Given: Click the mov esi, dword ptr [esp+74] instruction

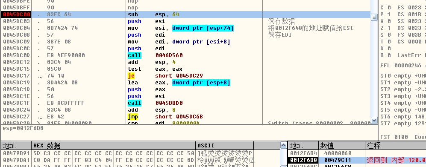Looking at the screenshot, I should pyautogui.click(x=181, y=28).
